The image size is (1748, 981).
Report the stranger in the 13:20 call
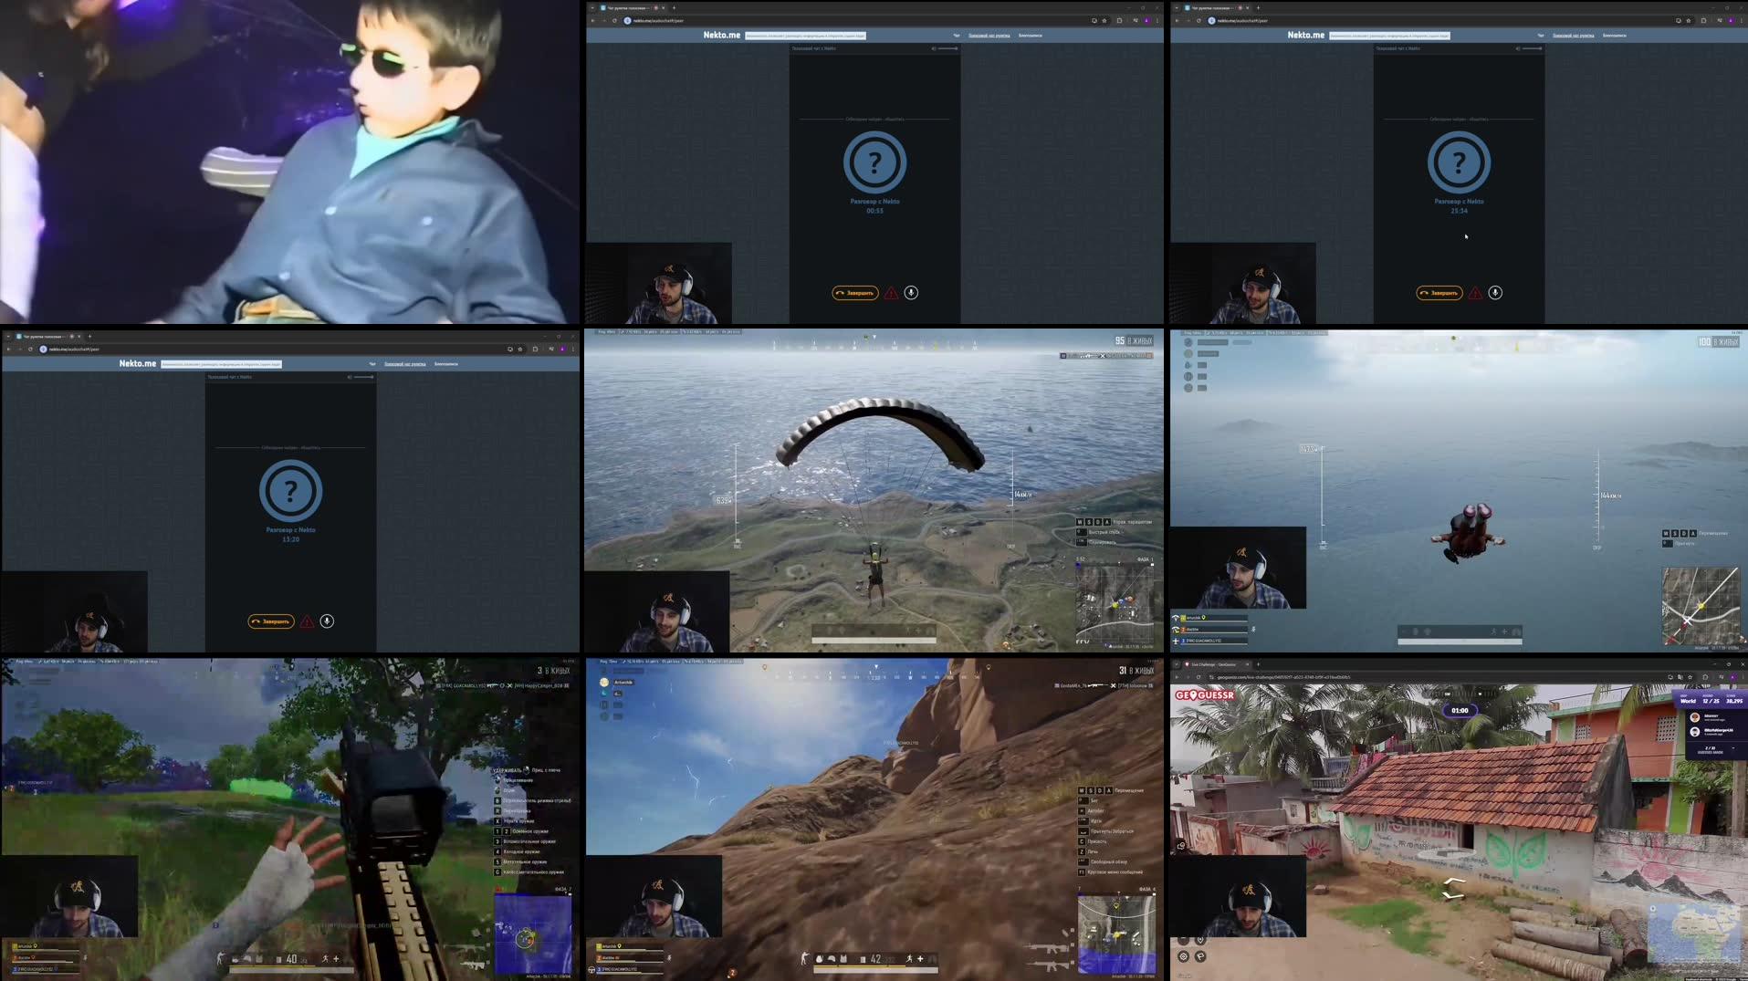click(308, 621)
